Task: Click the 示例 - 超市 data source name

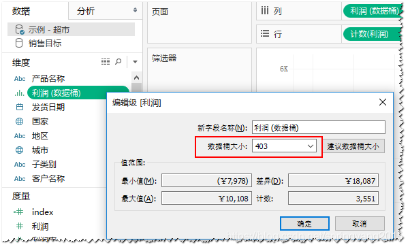Action: pyautogui.click(x=49, y=29)
